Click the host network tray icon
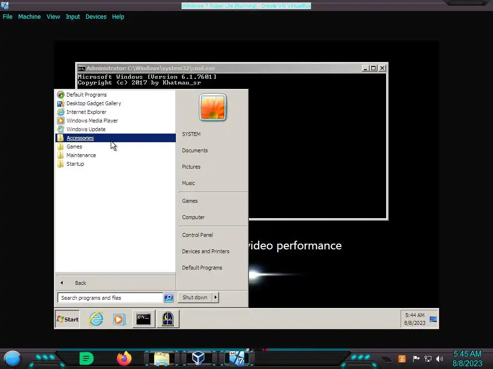 (x=428, y=358)
